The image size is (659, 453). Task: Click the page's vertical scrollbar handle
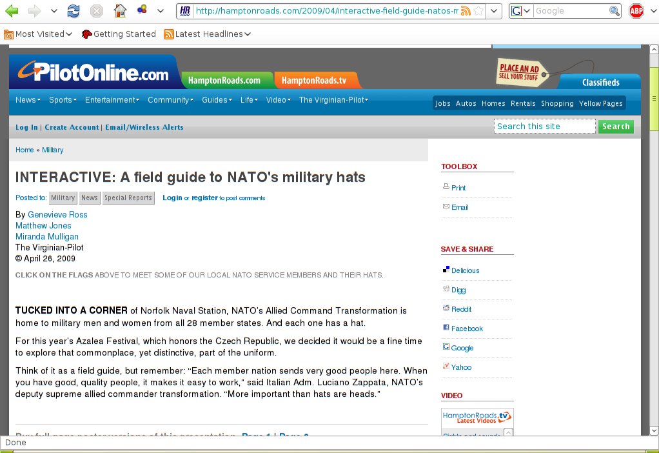point(654,98)
